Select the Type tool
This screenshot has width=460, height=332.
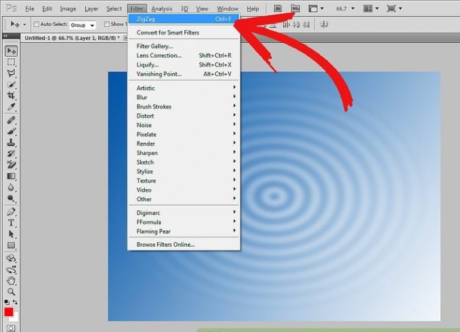point(11,224)
